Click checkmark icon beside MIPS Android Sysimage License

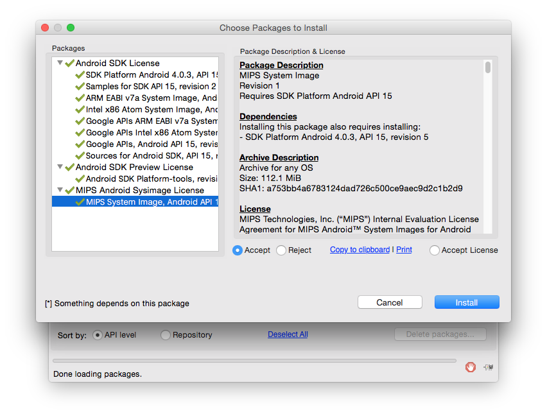[x=70, y=190]
